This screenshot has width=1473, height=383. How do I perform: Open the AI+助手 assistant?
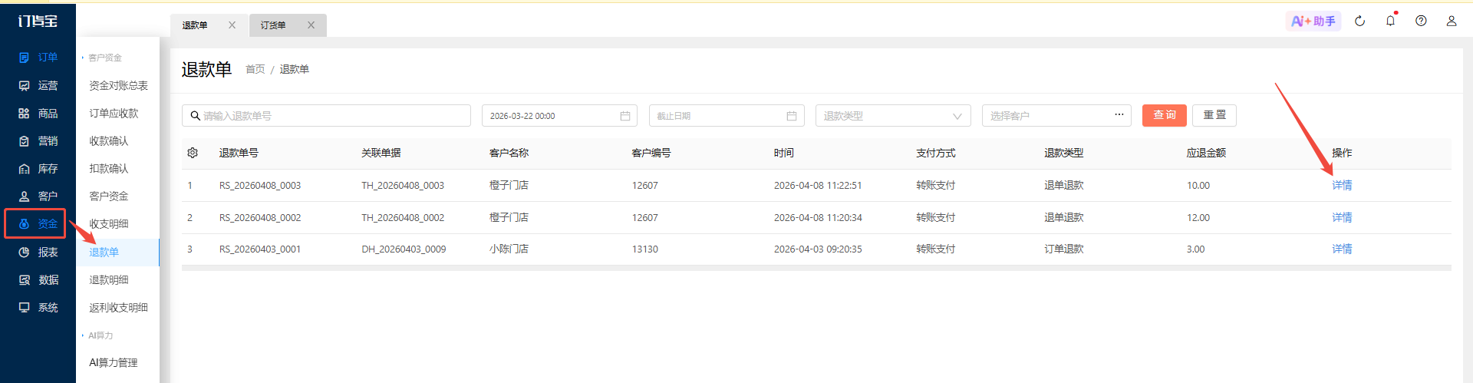(x=1313, y=21)
